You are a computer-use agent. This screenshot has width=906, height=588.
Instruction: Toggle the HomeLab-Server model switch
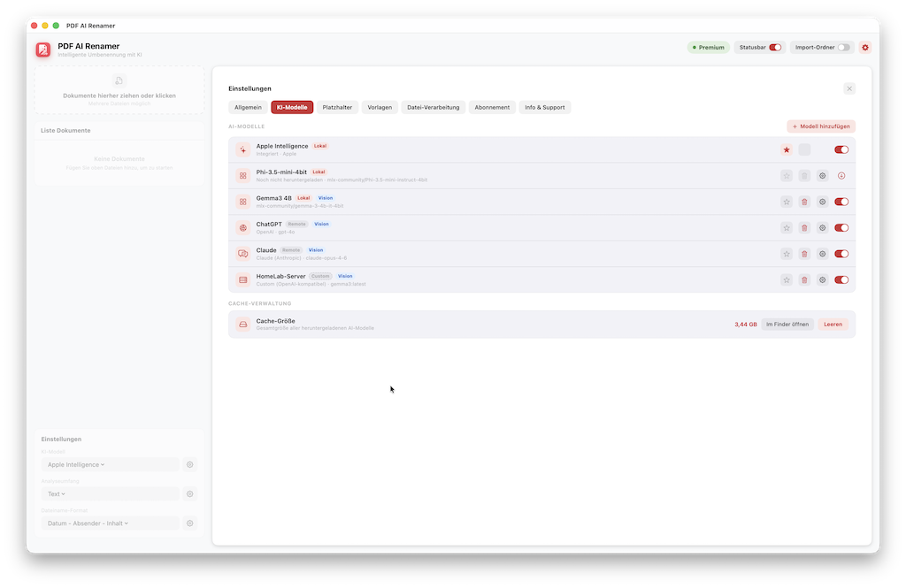point(841,279)
